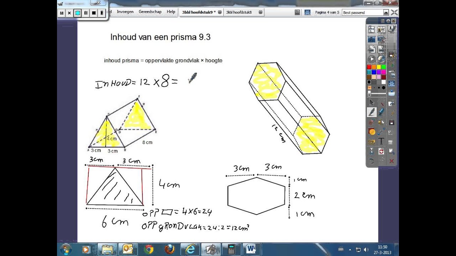Select the Text tool
Screen dimensions: 456x256
[x=382, y=141]
